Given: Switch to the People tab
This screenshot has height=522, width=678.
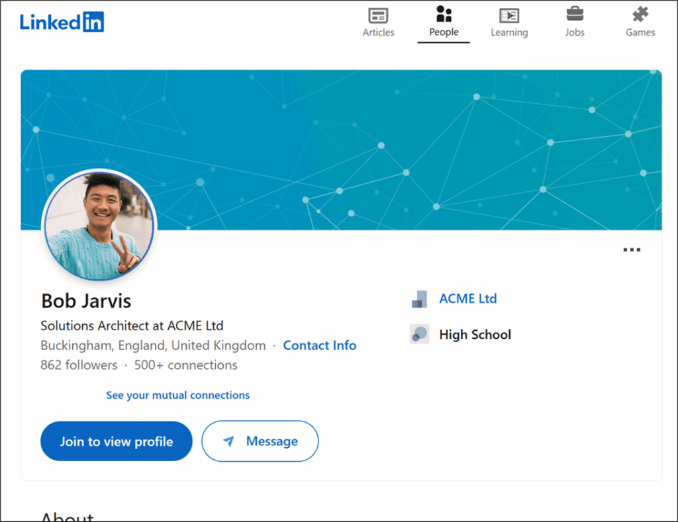Looking at the screenshot, I should pos(444,22).
